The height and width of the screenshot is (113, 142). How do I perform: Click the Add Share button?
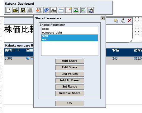(70, 61)
